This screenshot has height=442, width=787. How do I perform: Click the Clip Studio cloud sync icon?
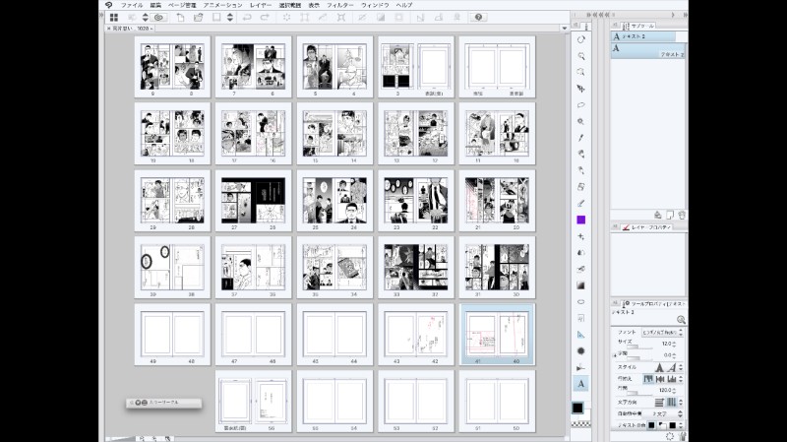coord(158,17)
